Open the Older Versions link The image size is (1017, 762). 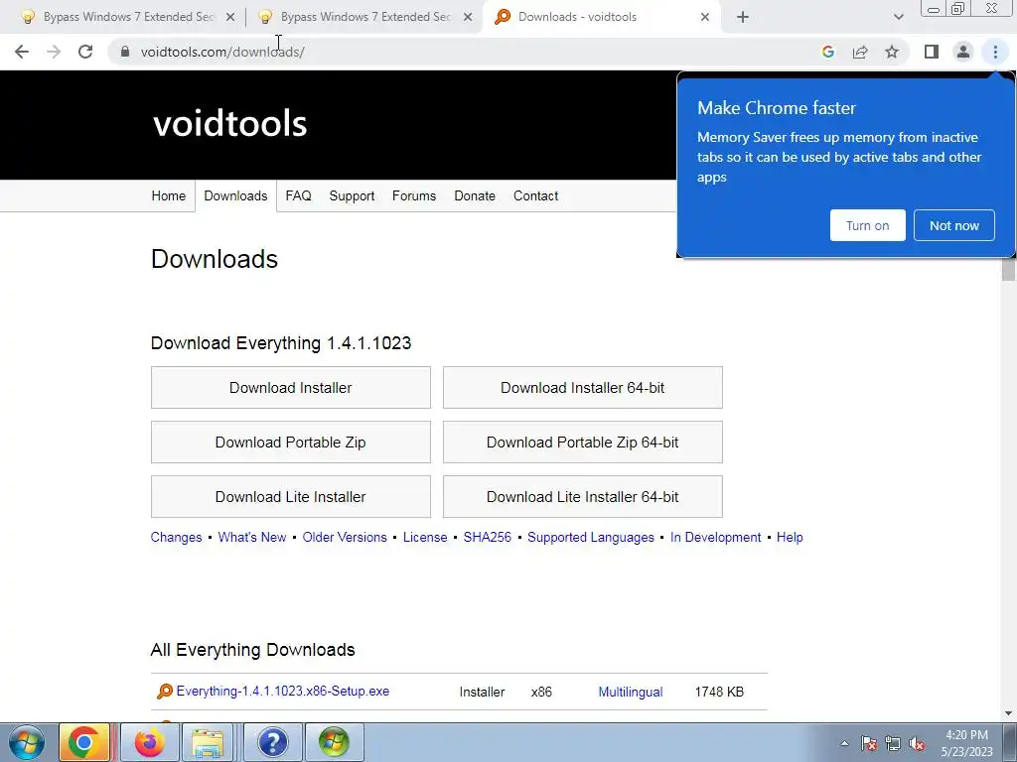coord(345,537)
